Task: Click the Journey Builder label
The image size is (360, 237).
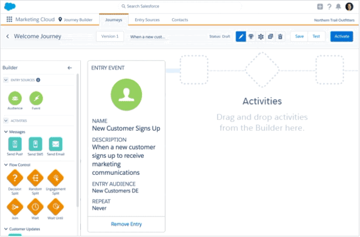Action: tap(78, 20)
